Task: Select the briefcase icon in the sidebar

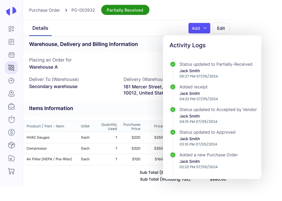Action: pos(11,106)
